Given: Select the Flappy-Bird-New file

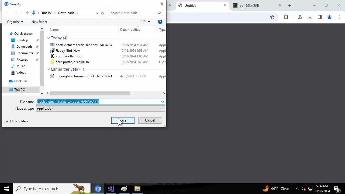Looking at the screenshot, I should point(68,51).
